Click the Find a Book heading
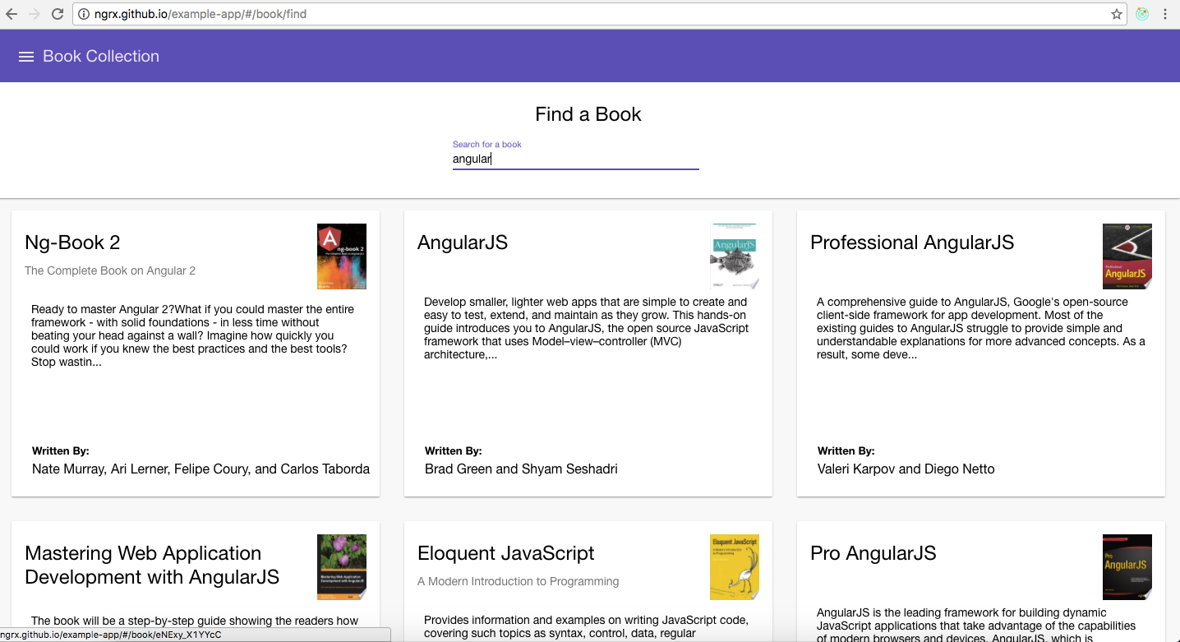Viewport: 1180px width, 642px height. (x=588, y=114)
